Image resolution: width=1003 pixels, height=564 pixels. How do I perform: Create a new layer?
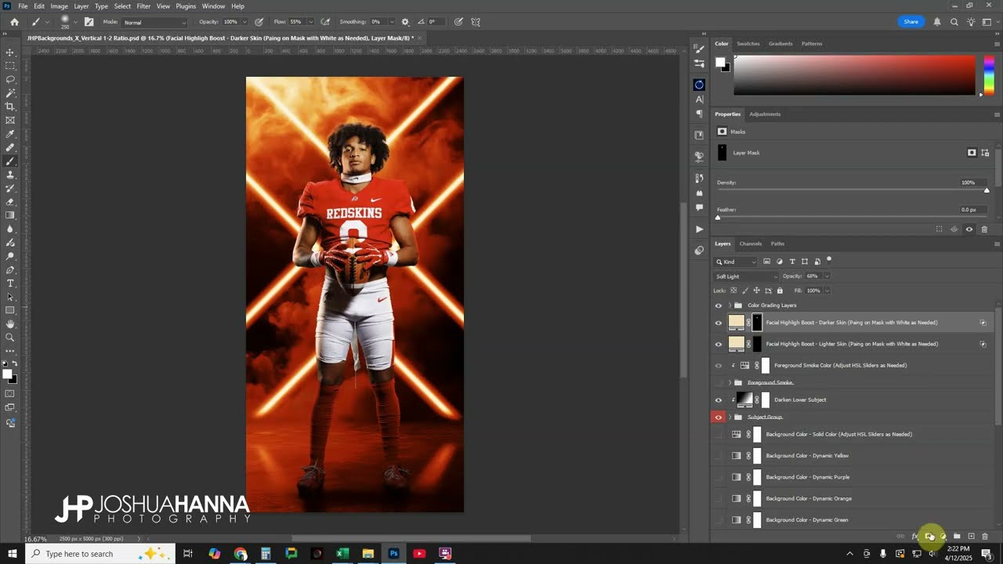(971, 537)
